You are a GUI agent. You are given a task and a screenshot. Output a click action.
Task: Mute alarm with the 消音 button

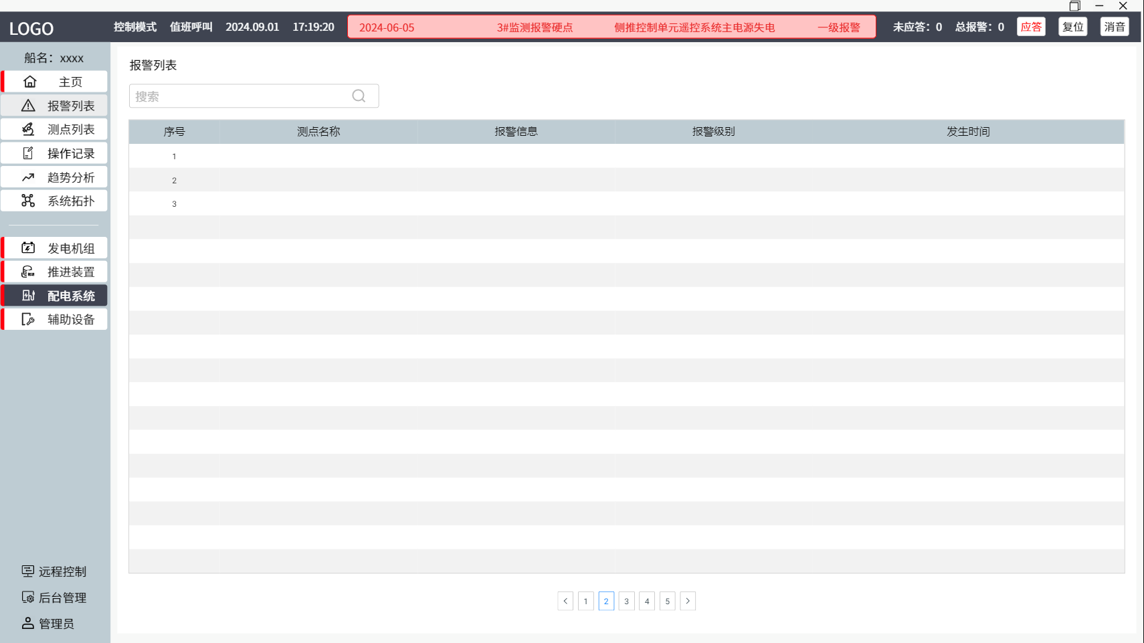(1114, 27)
